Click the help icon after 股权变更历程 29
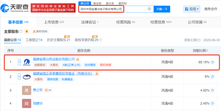This screenshot has height=111, width=221. point(101,40)
